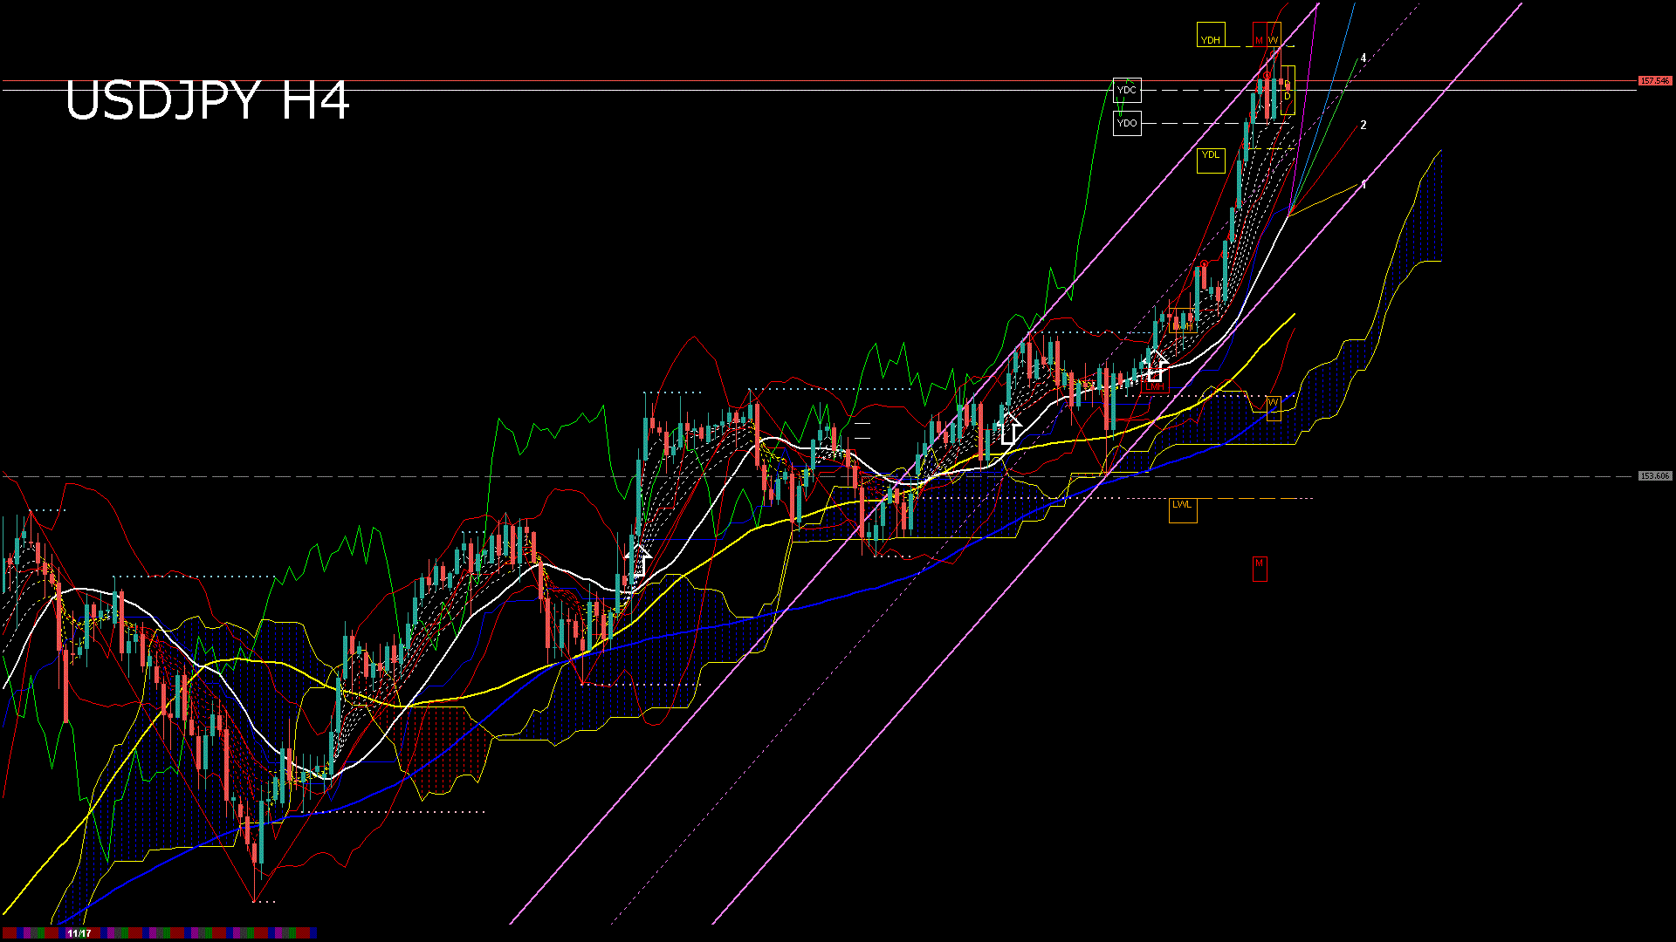The width and height of the screenshot is (1676, 942).
Task: Click the fan line labeled 4
Action: click(x=1363, y=57)
